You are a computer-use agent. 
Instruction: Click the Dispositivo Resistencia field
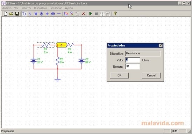coord(143,53)
